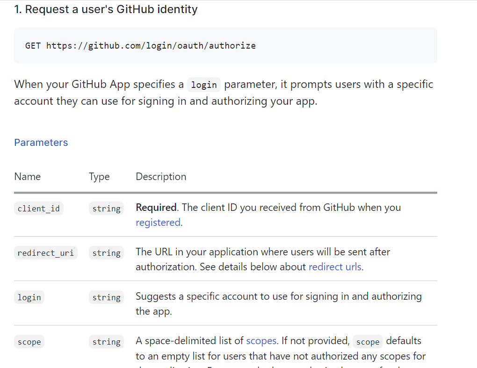Click the 'When your GitHub App specifies' paragraph
The image size is (477, 368).
click(x=224, y=93)
